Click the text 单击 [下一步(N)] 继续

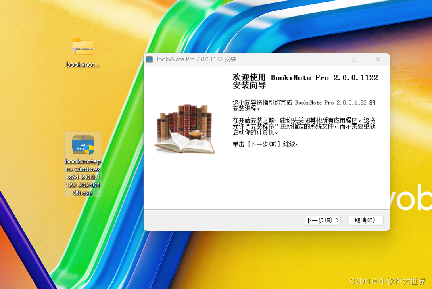pyautogui.click(x=266, y=144)
